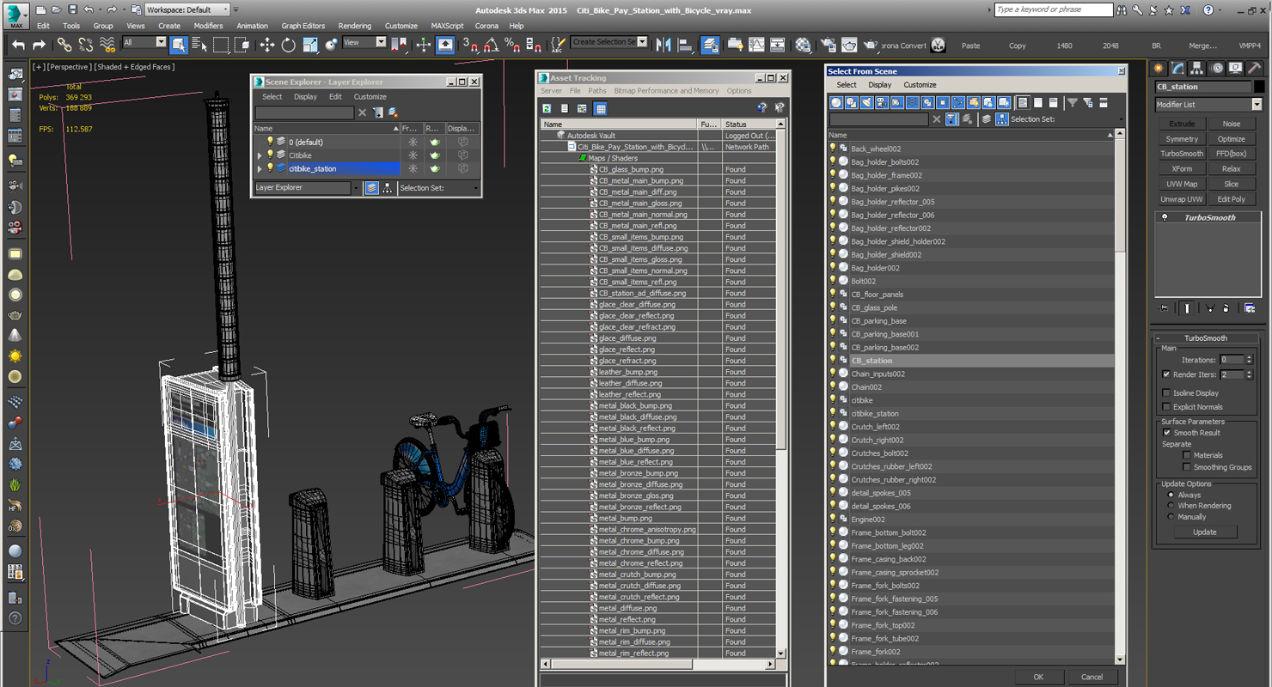Activate the Select and Link tool

coord(64,45)
